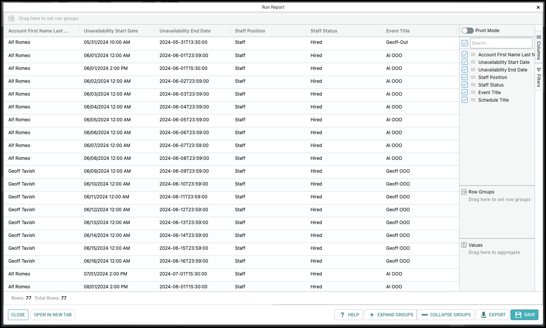Toggle the select-all columns checkbox
Image resolution: width=546 pixels, height=328 pixels.
[465, 43]
